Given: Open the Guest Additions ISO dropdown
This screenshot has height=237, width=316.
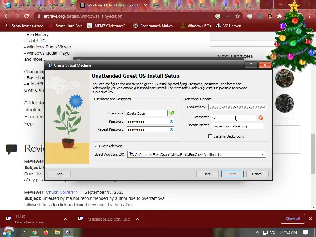Looking at the screenshot, I should click(263, 155).
